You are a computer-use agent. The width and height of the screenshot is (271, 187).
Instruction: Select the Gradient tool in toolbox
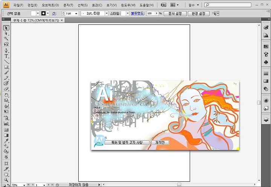point(6,135)
